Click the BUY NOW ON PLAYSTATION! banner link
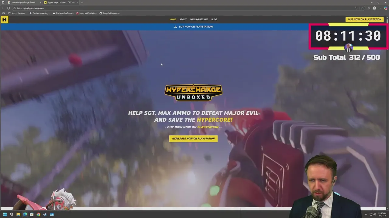 point(196,27)
